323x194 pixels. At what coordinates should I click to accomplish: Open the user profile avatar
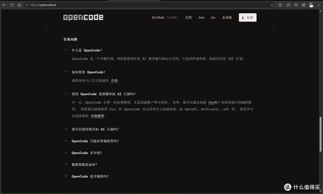[311, 5]
